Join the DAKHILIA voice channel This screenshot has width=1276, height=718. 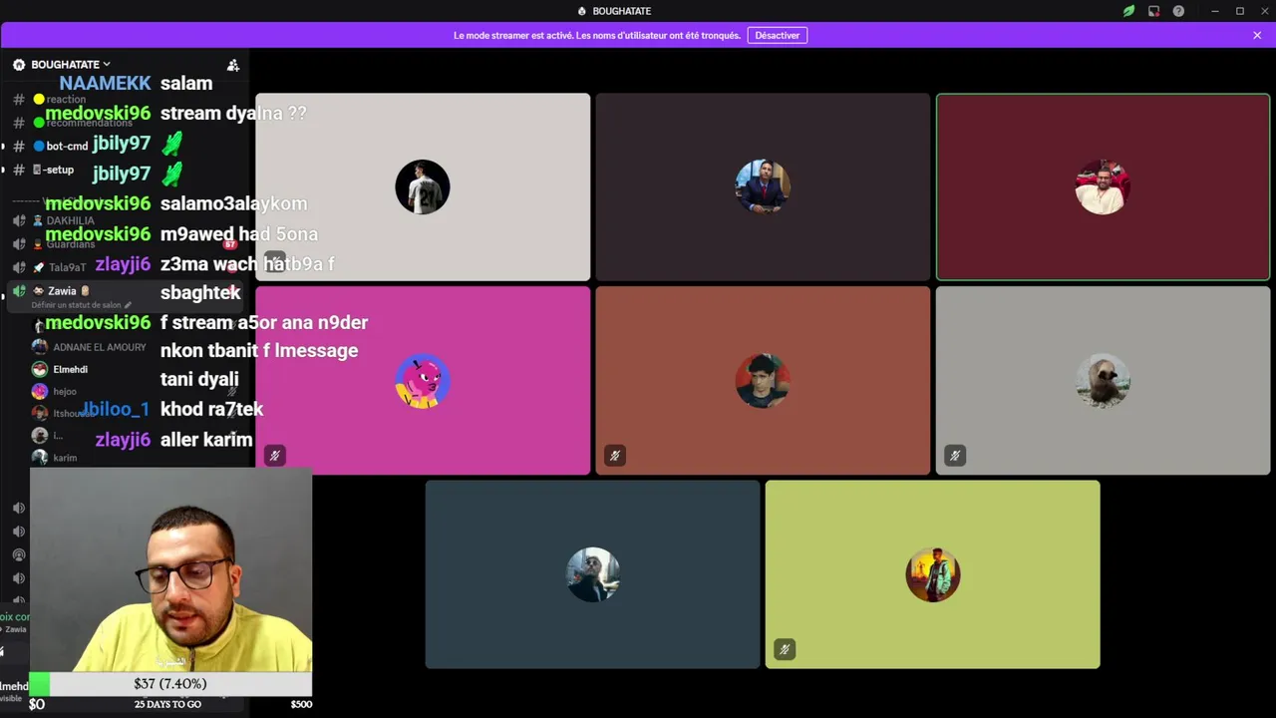[70, 220]
